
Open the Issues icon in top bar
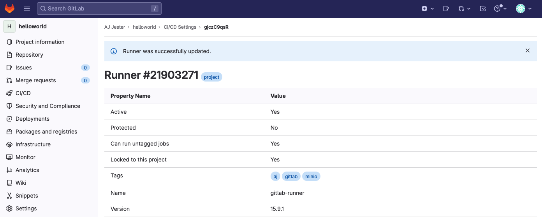pyautogui.click(x=446, y=9)
